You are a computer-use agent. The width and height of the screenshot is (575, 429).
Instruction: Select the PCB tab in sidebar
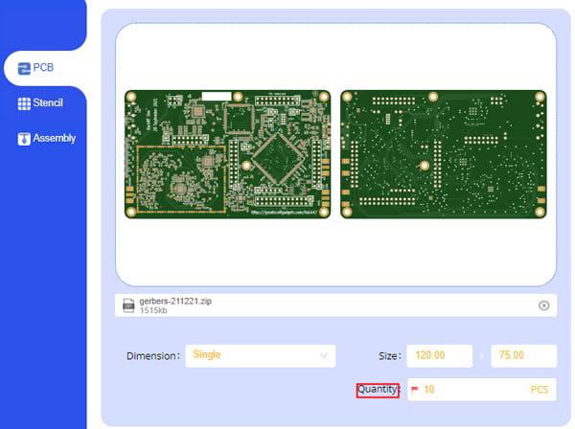[x=44, y=68]
